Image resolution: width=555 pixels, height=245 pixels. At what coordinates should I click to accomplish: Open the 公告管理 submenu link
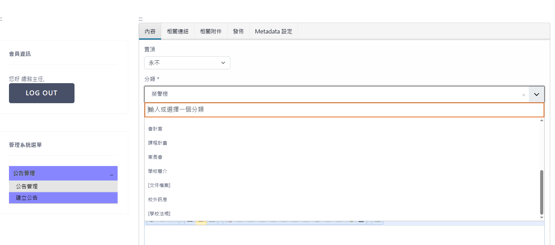[x=27, y=186]
